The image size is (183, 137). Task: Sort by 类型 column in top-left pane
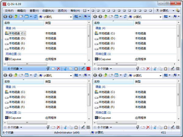point(66,23)
